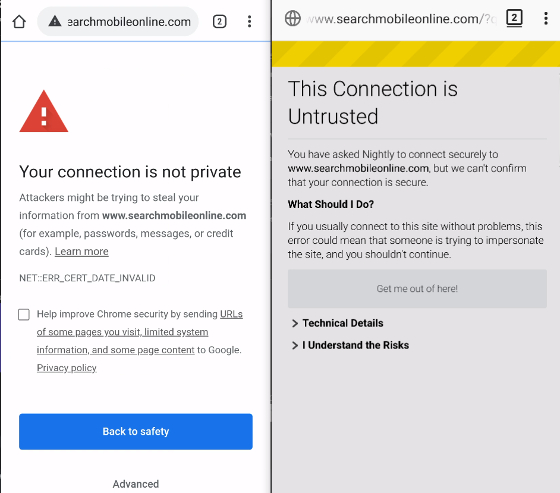Open Firefox Nightly's three-dot menu
Image resolution: width=560 pixels, height=493 pixels.
pos(546,18)
